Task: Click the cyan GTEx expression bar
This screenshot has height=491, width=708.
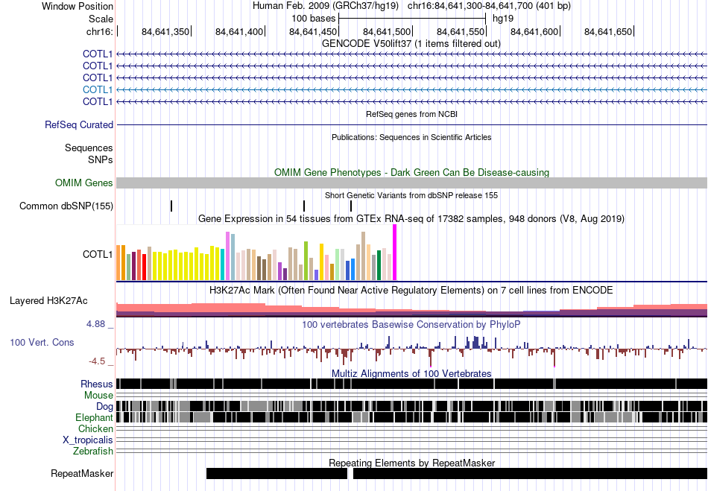Action: pos(223,265)
